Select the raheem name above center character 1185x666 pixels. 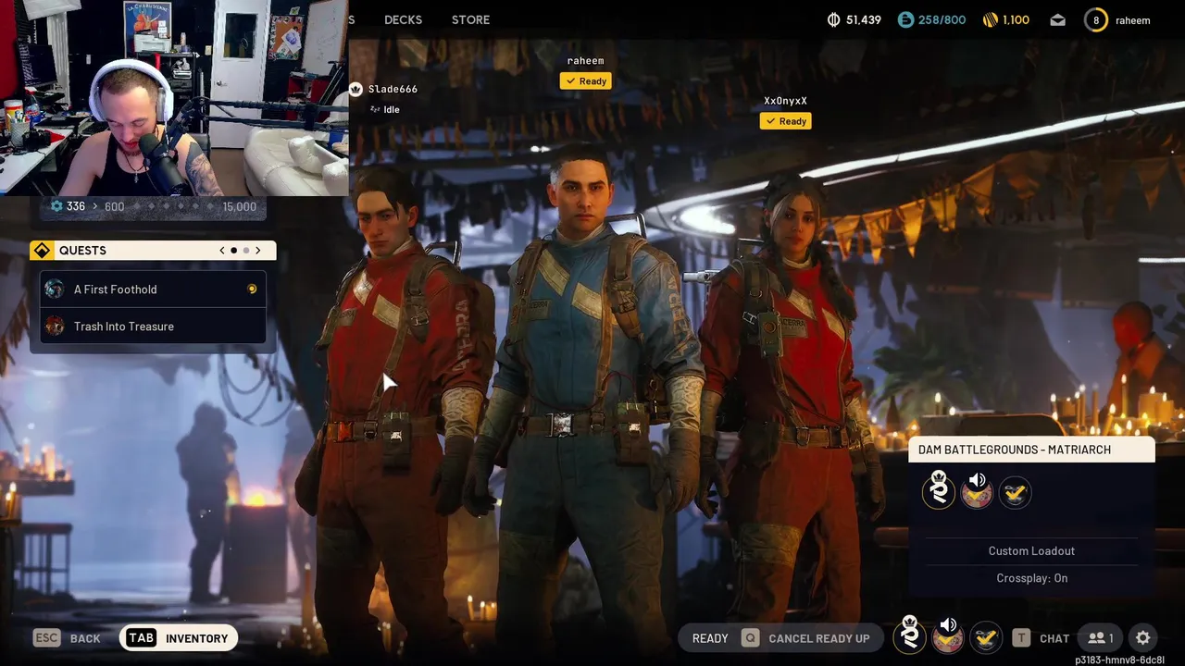[x=585, y=61]
